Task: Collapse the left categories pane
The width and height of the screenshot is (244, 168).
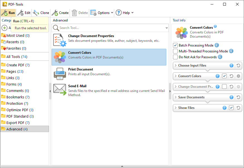Action: point(50,91)
